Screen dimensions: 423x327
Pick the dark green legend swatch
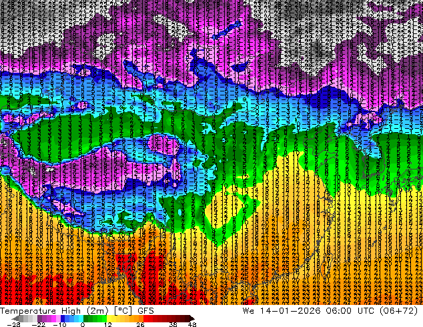[86, 318]
